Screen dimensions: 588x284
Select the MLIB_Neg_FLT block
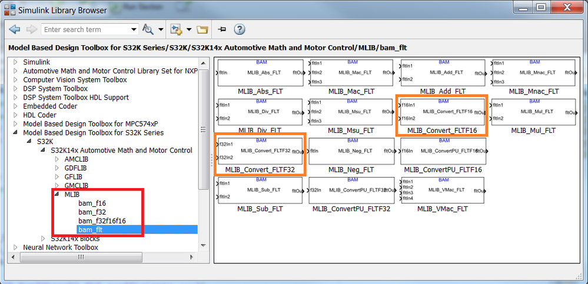[352, 151]
